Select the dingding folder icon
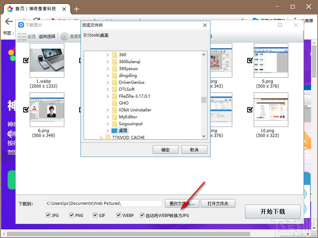 click(114, 76)
